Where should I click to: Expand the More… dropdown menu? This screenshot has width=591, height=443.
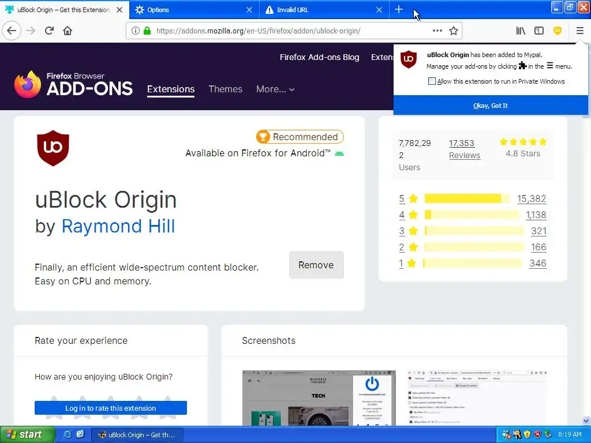click(x=275, y=89)
